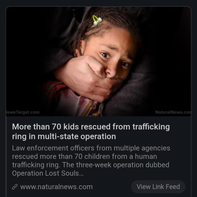Image resolution: width=197 pixels, height=197 pixels.
Task: Click the NaturalNews.com watermark on the image
Action: (173, 112)
